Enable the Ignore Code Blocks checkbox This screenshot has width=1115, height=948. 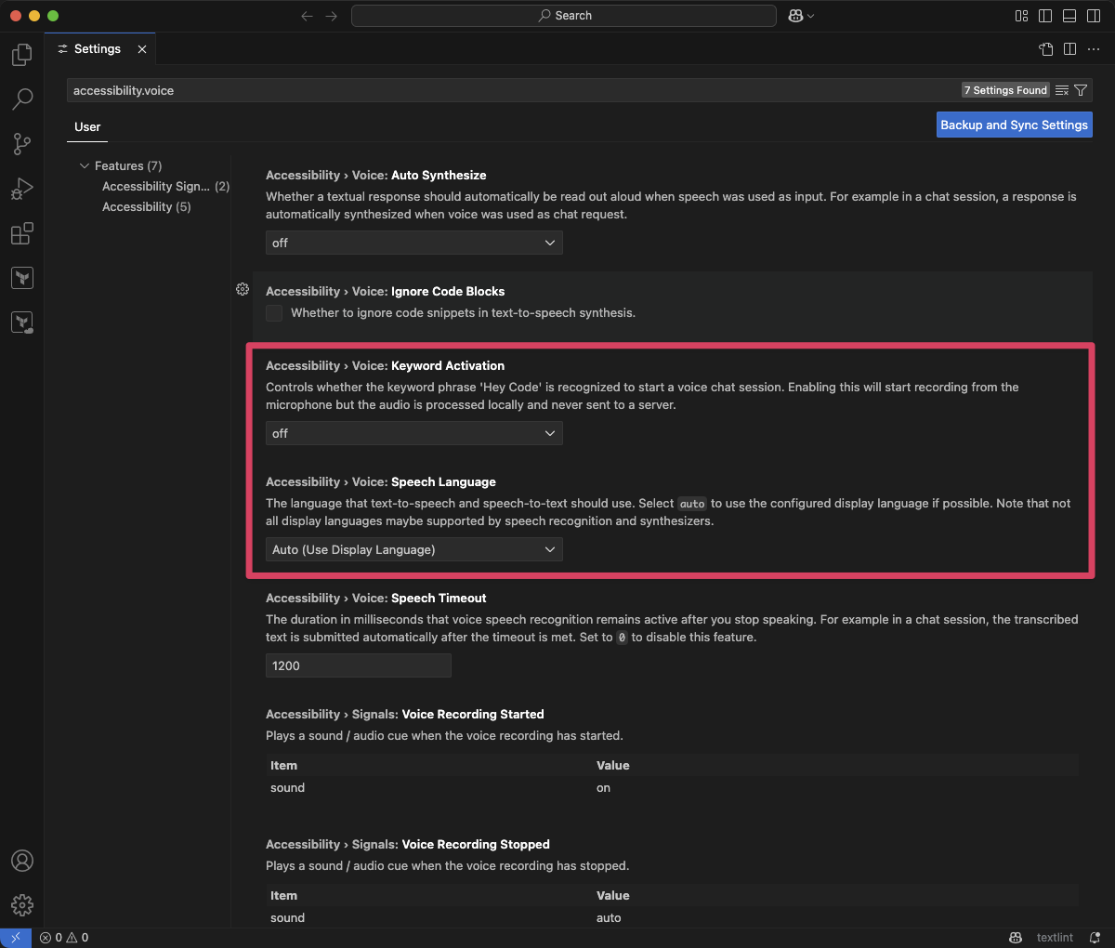click(x=274, y=313)
